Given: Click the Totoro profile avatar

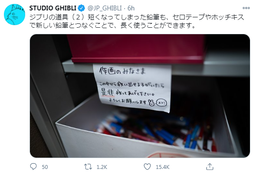Looking at the screenshot, I should (14, 14).
